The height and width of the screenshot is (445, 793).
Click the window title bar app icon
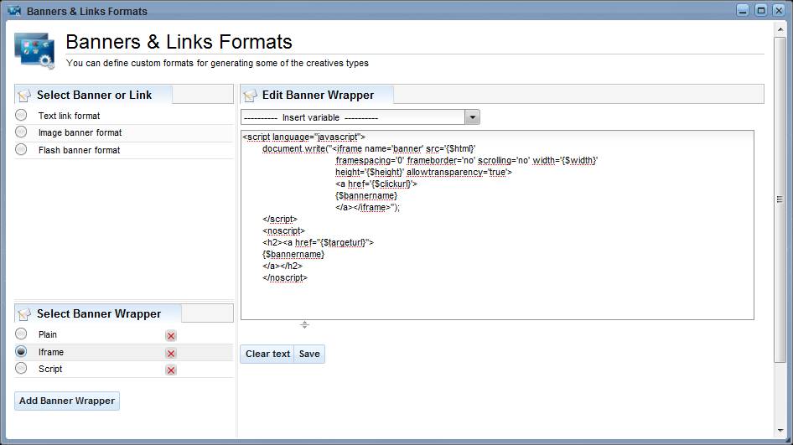(x=14, y=11)
